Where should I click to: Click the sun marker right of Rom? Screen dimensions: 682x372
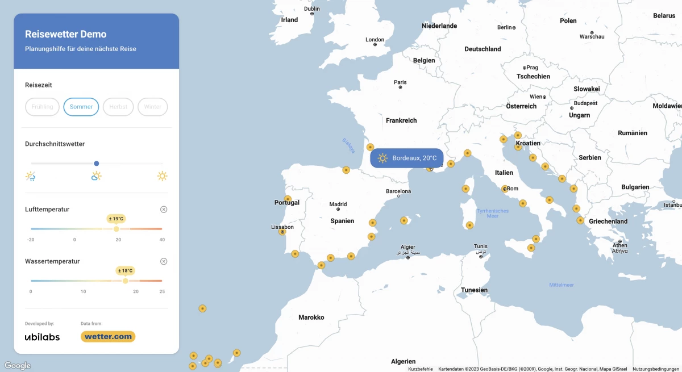pos(522,203)
